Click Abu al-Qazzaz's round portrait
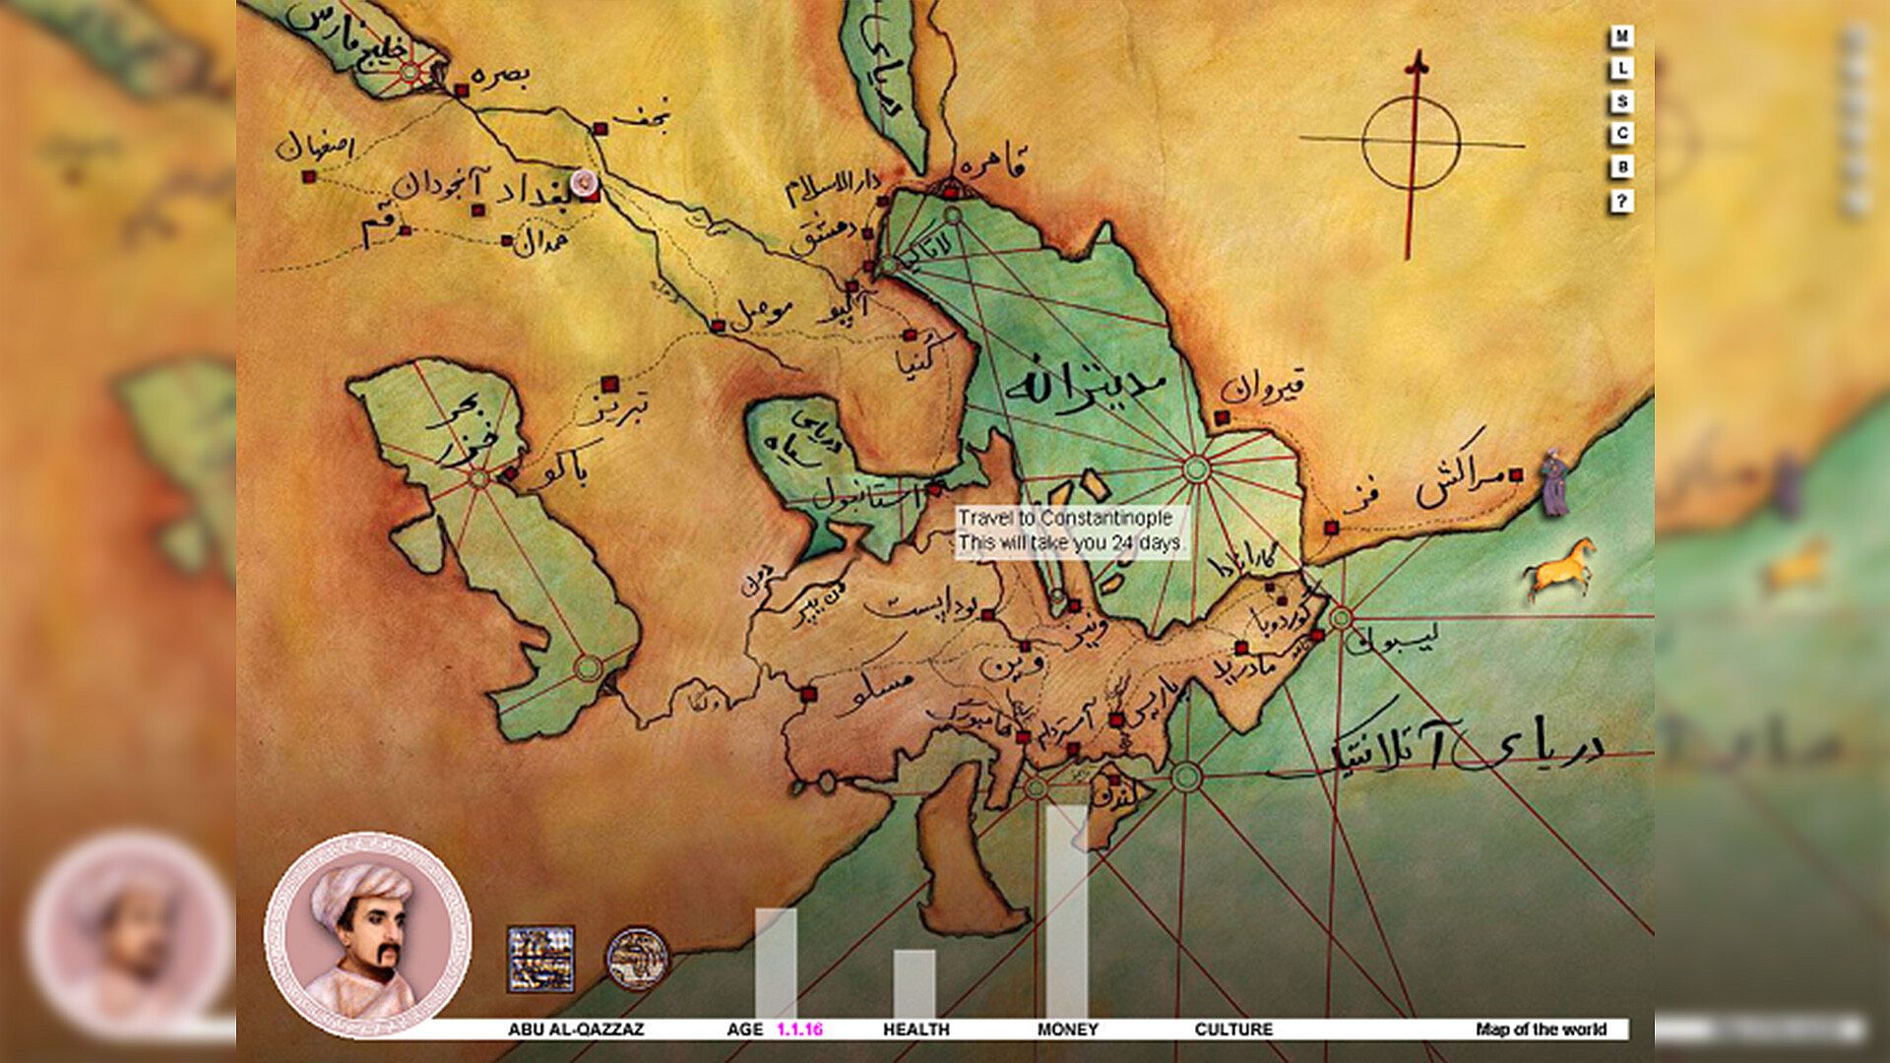The height and width of the screenshot is (1063, 1890). pos(367,934)
